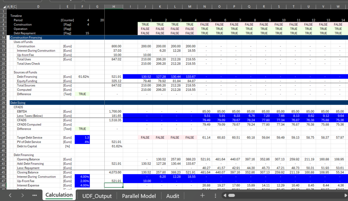Select the 40.27 repayment cell
The image size is (348, 201).
204,168
